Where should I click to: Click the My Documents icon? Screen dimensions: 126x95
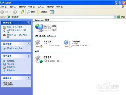[4, 67]
